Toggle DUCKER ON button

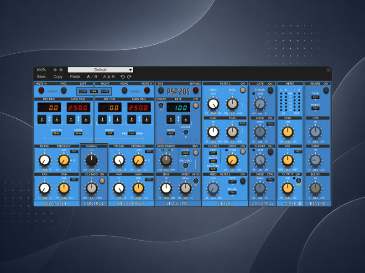[x=271, y=152]
